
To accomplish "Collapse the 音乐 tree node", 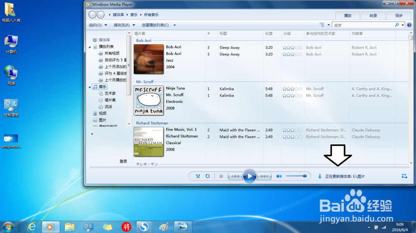I will 90,87.
